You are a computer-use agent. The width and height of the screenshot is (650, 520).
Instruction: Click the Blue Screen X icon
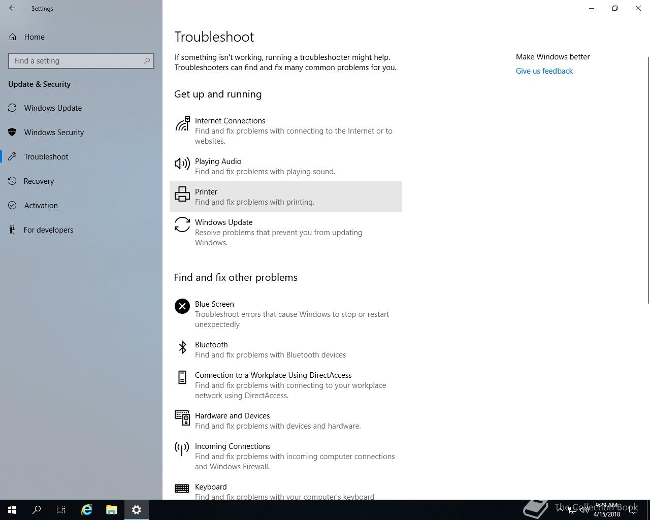tap(182, 306)
